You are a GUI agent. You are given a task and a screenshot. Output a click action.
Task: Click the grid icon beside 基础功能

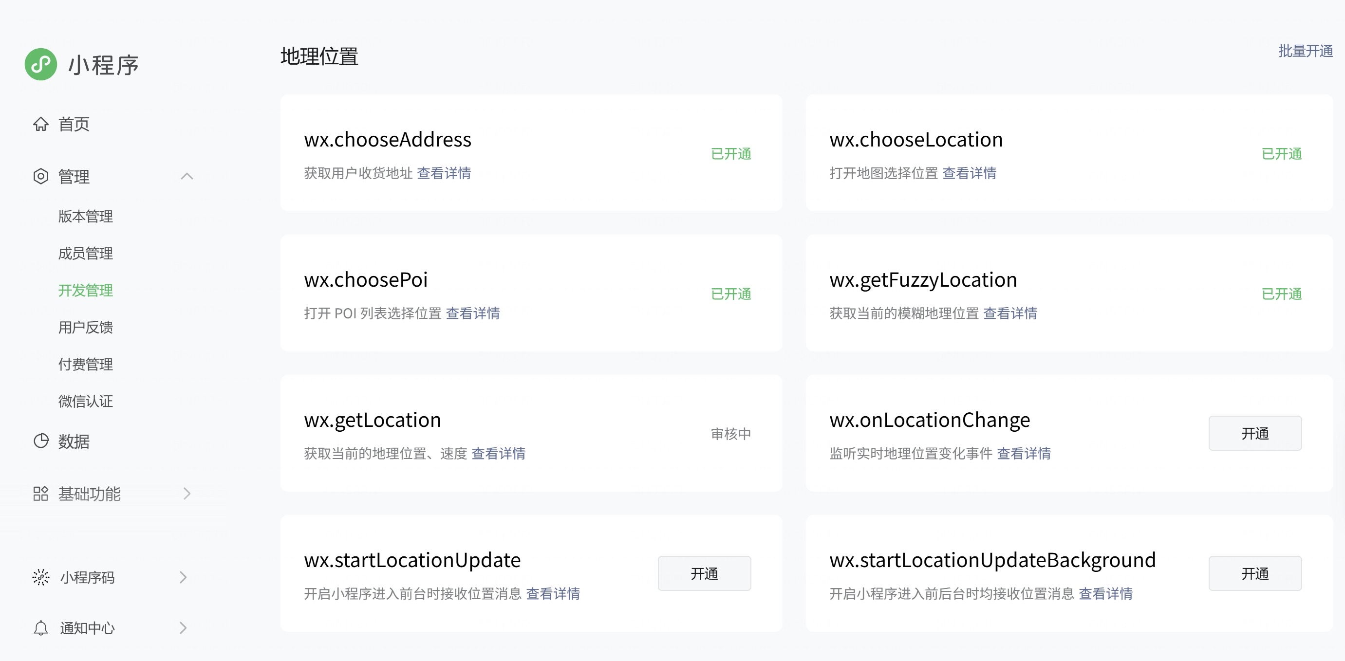click(x=41, y=494)
